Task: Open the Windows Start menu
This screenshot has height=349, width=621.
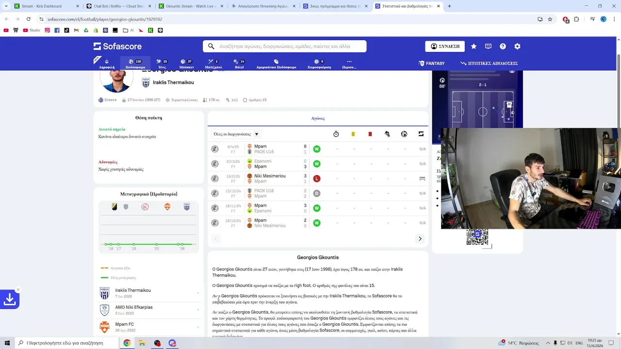Action: coord(7,343)
